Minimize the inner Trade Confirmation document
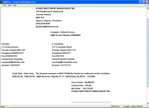Viewport: 149px width, 108px height. click(x=142, y=5)
